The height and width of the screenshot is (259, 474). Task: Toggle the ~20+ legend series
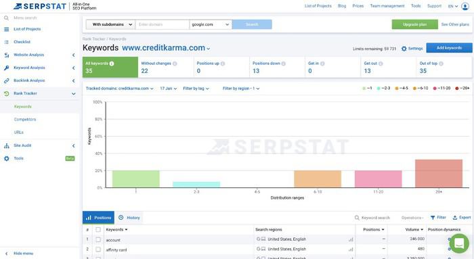point(462,88)
